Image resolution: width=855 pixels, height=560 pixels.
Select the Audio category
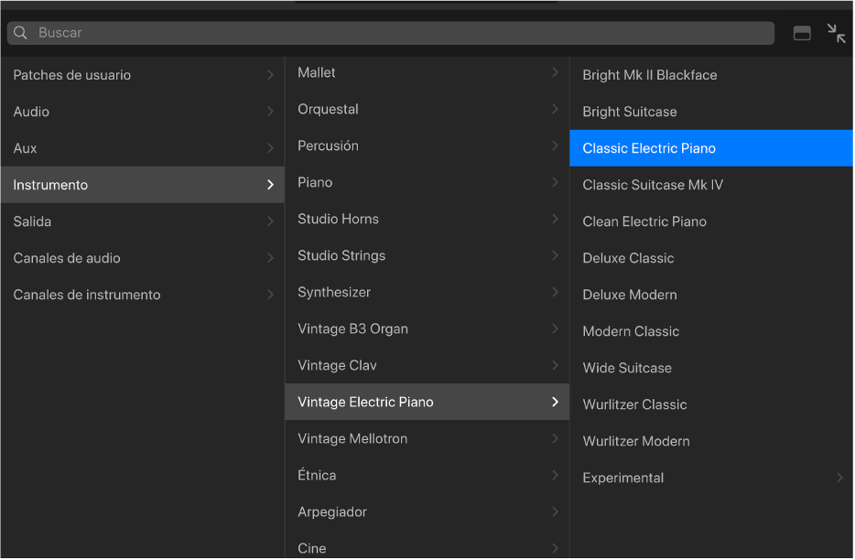tap(142, 112)
